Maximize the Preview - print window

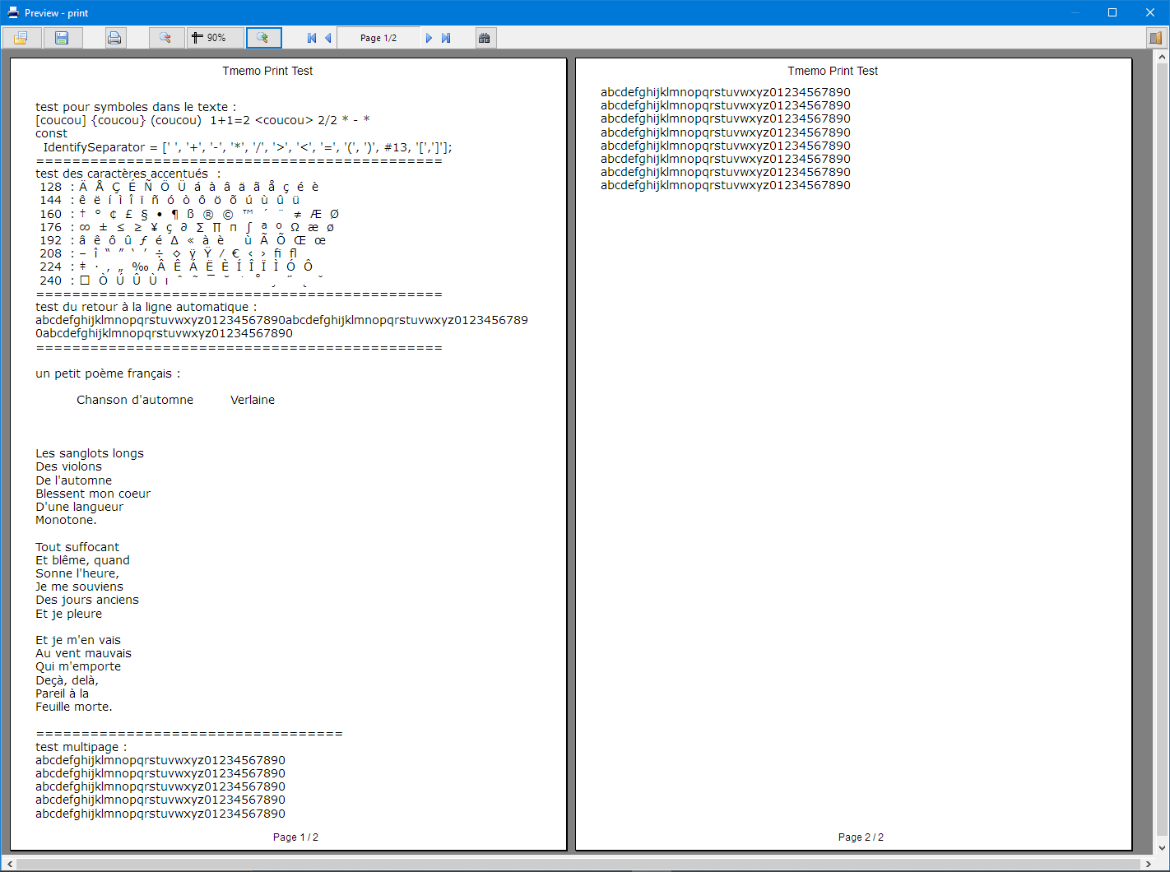coord(1112,12)
